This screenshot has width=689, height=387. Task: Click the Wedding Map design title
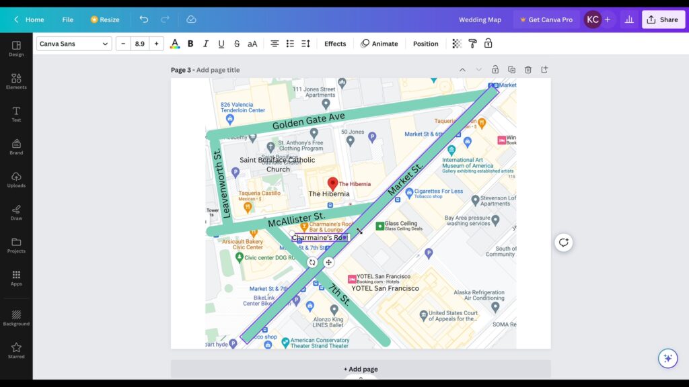480,19
